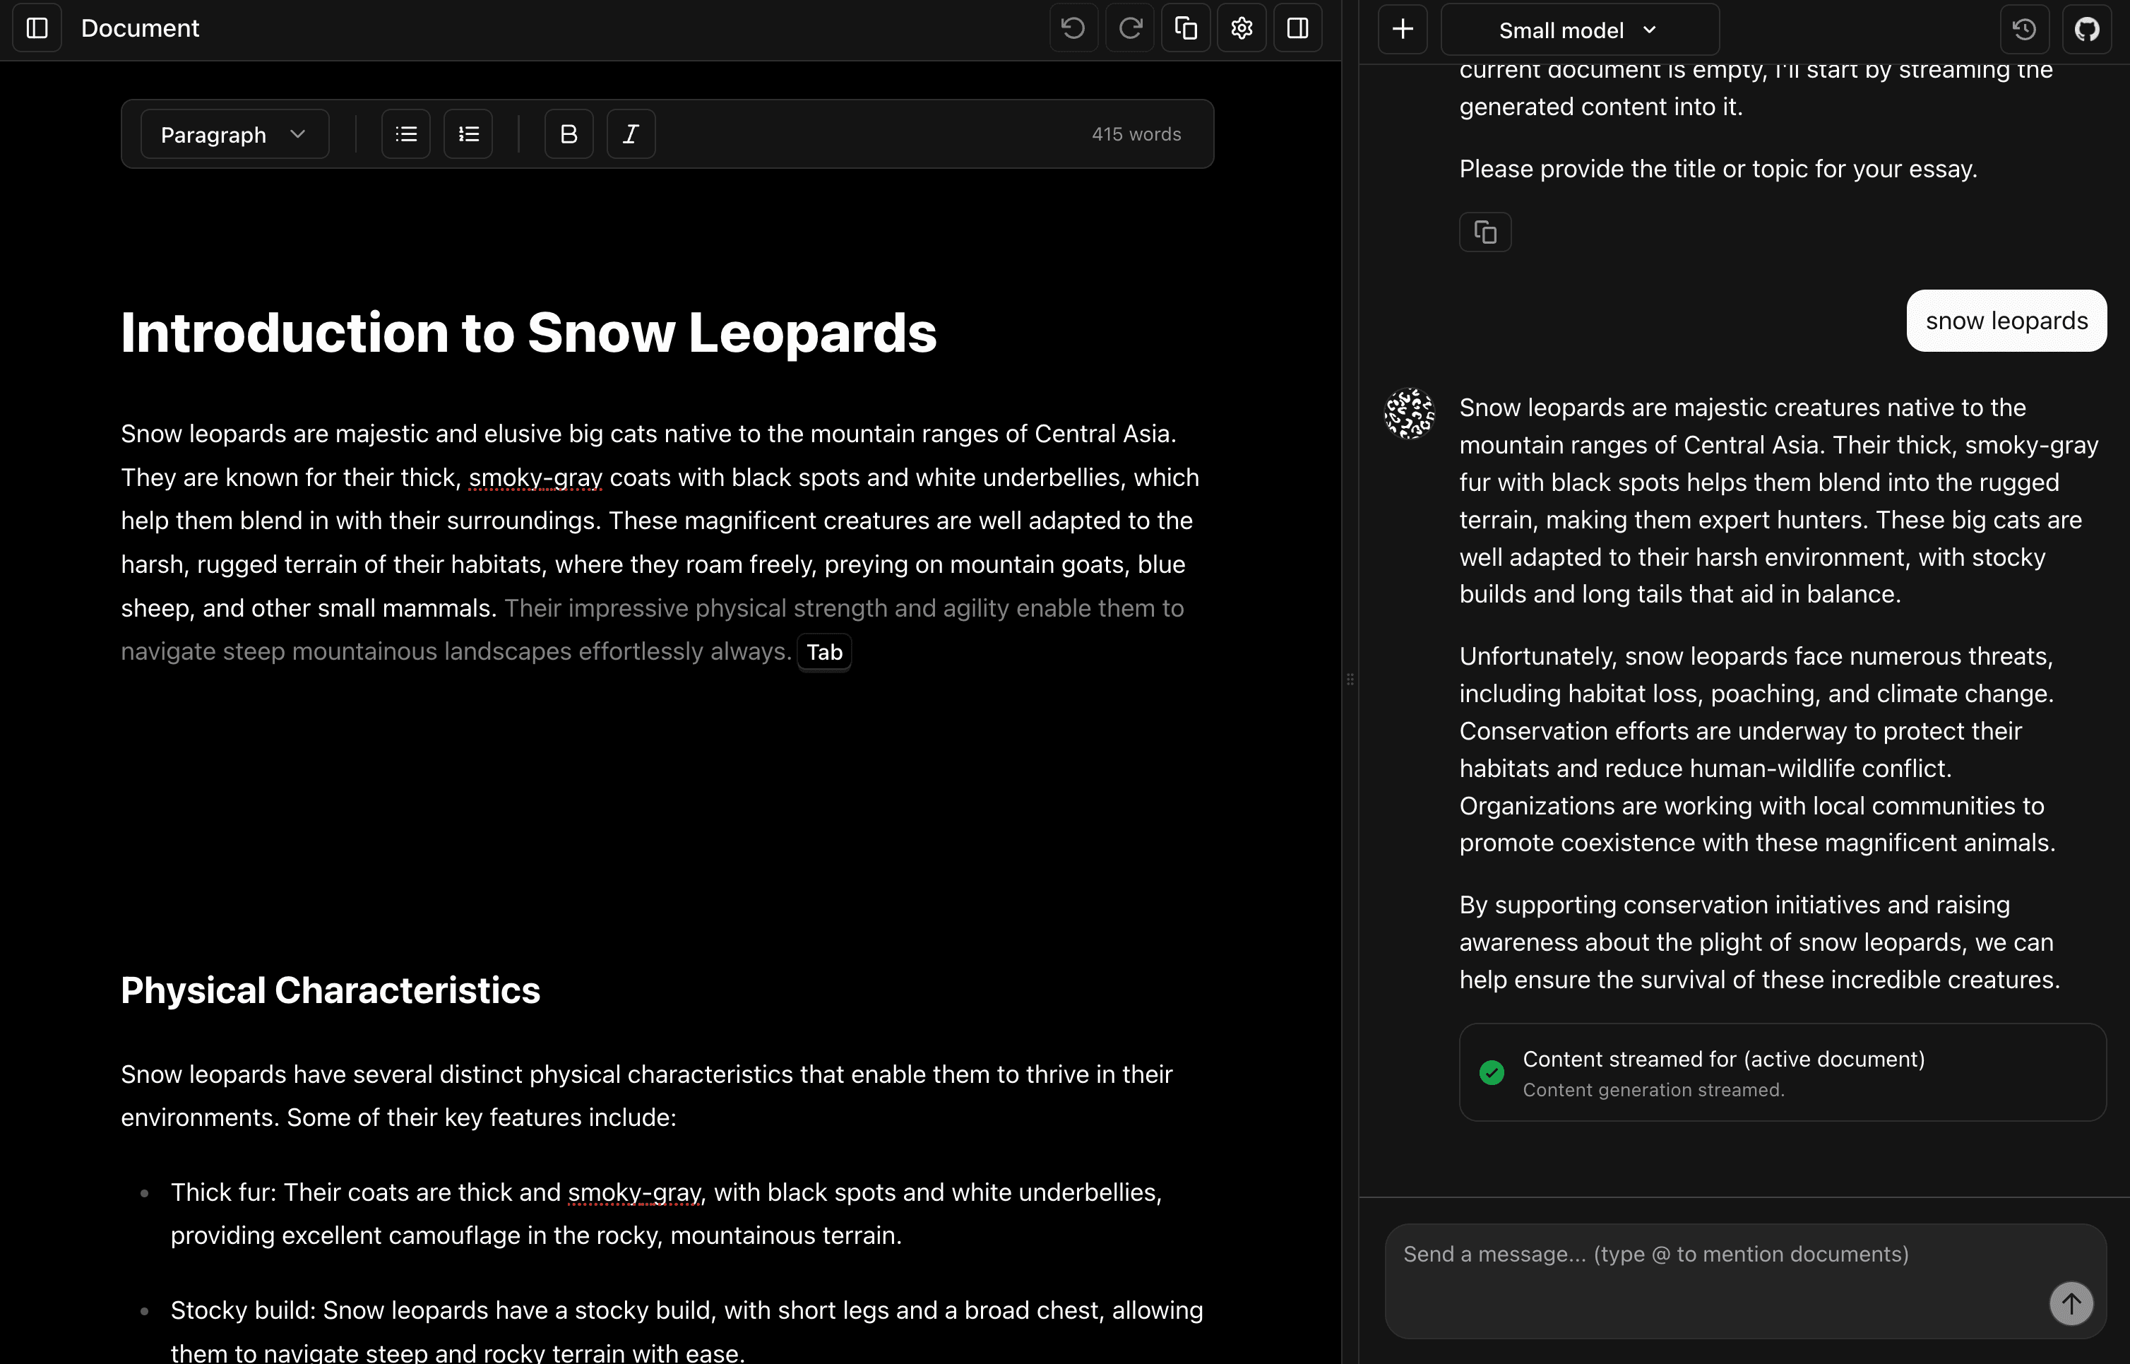Toggle the left sidebar panel
Viewport: 2130px width, 1364px height.
coord(36,28)
